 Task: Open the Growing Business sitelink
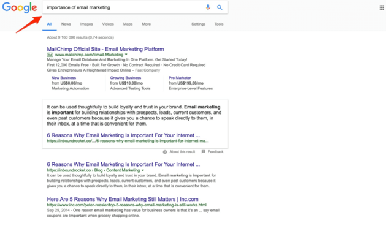click(x=125, y=78)
